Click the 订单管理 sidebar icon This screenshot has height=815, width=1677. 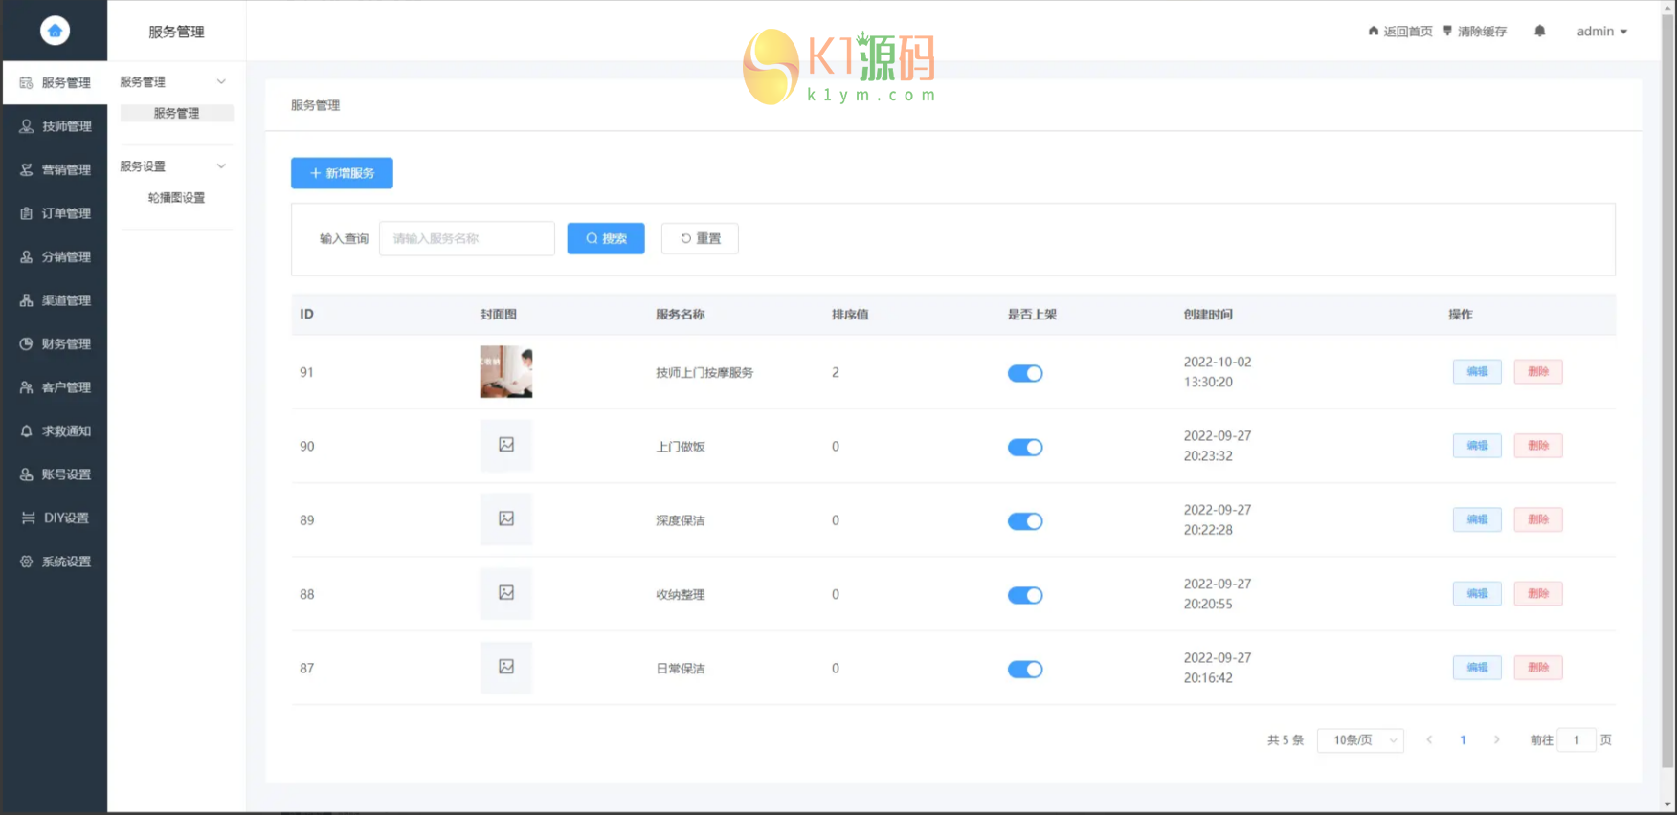(x=26, y=213)
